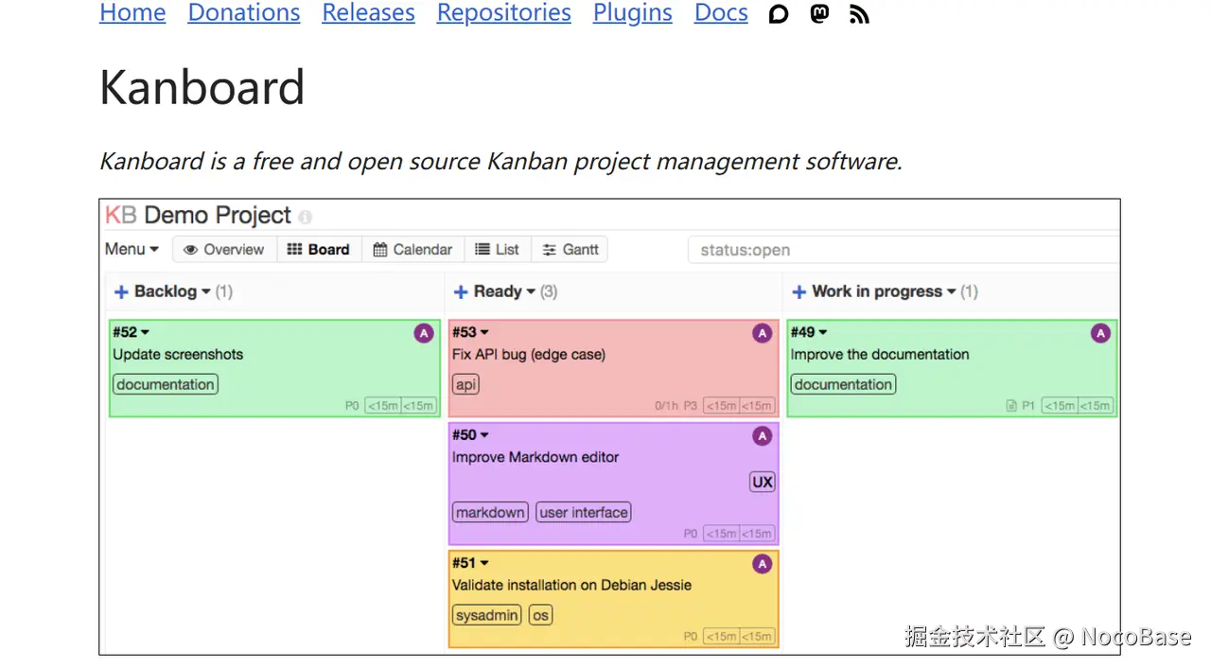Go to the Donations page
The width and height of the screenshot is (1211, 669).
click(244, 13)
